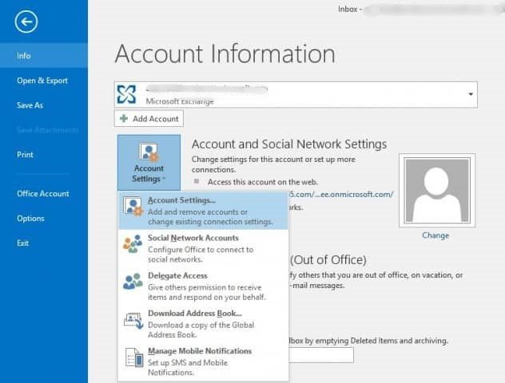Image resolution: width=505 pixels, height=383 pixels.
Task: Click the green plus icon on Add Account
Action: (x=124, y=118)
